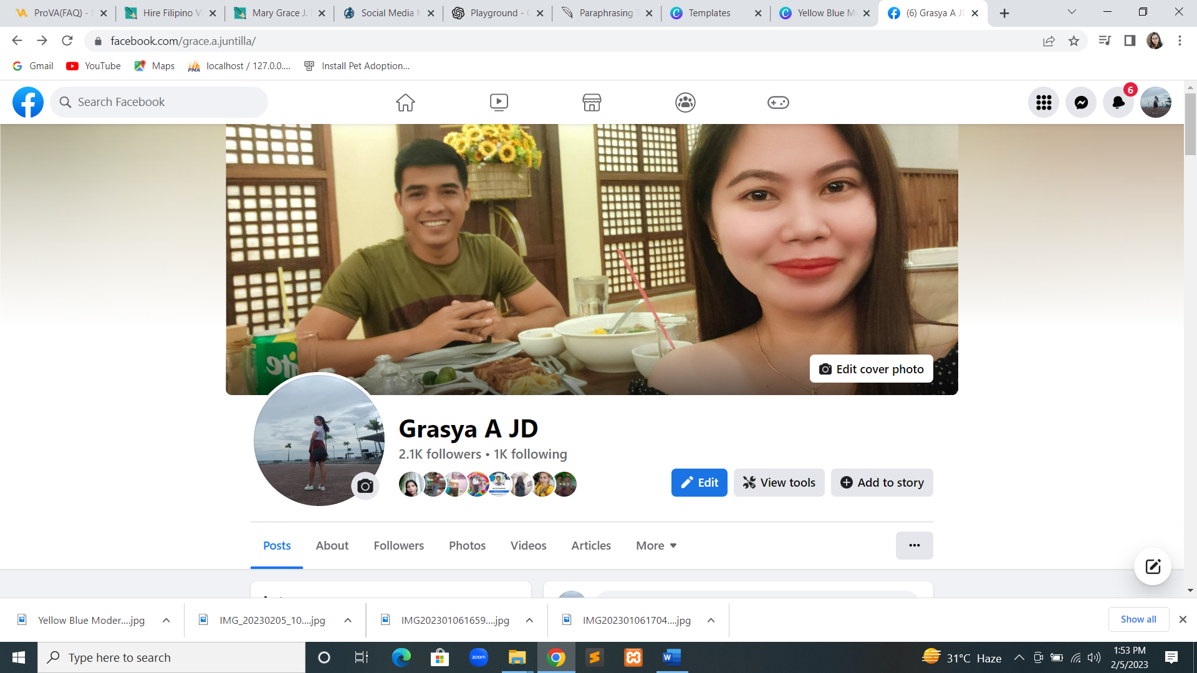Expand menu for IMG_20230205 download item
This screenshot has width=1197, height=673.
348,621
